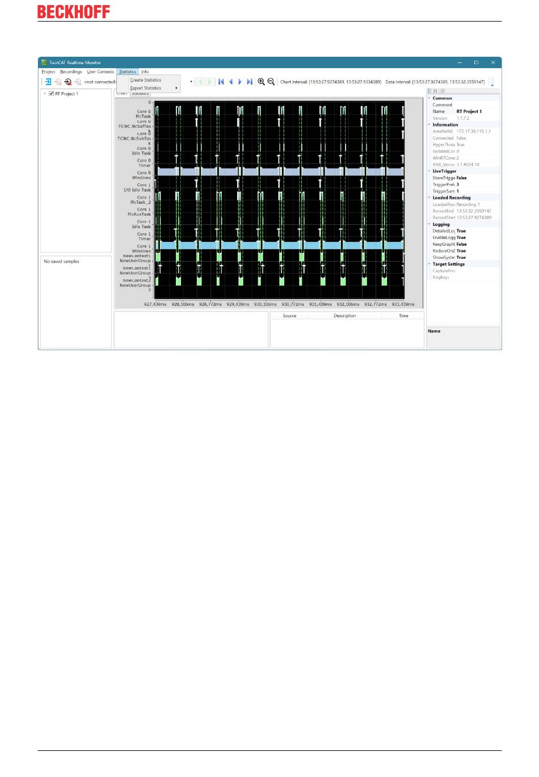The width and height of the screenshot is (539, 777).
Task: Open the Recordings menu
Action: tap(71, 72)
